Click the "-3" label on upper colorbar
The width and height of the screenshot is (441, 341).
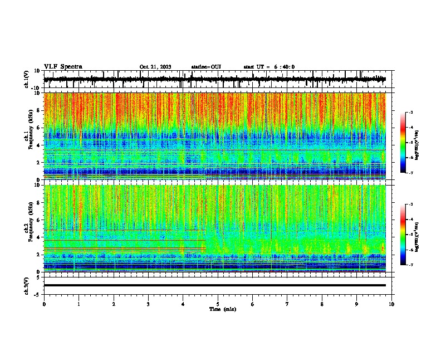(x=411, y=112)
